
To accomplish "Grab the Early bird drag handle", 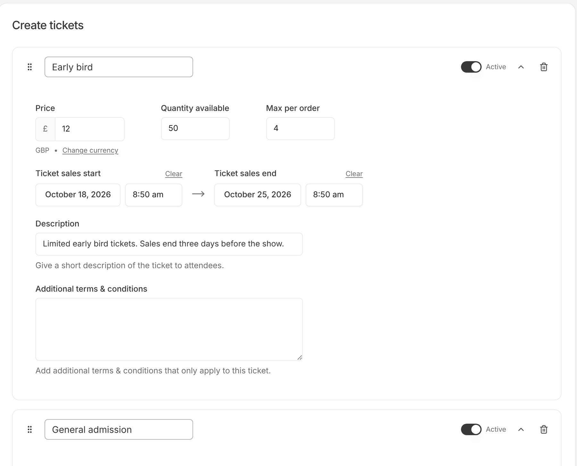I will (x=30, y=67).
